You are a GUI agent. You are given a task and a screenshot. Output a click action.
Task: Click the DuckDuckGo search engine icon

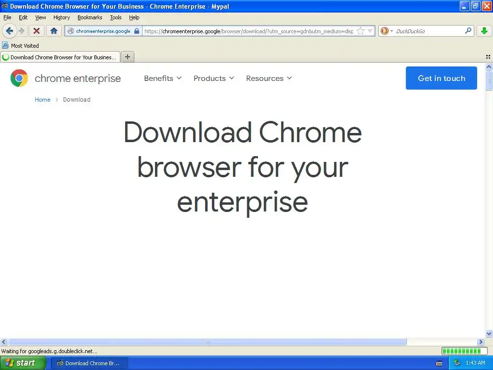click(384, 31)
